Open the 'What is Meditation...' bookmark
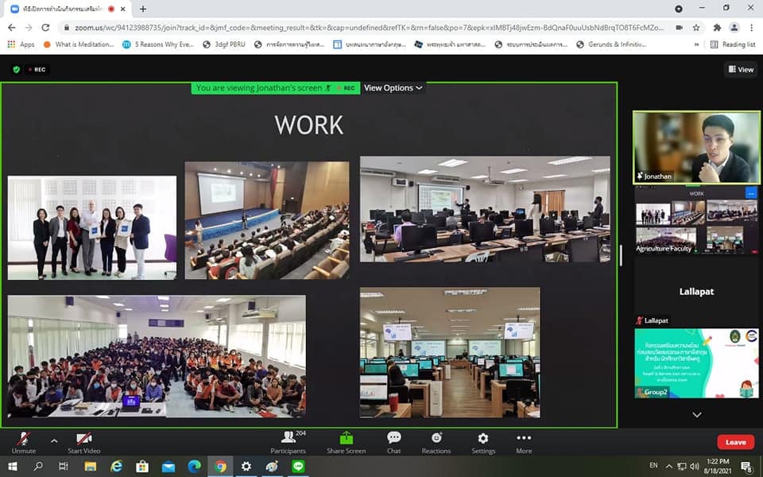 [x=79, y=45]
